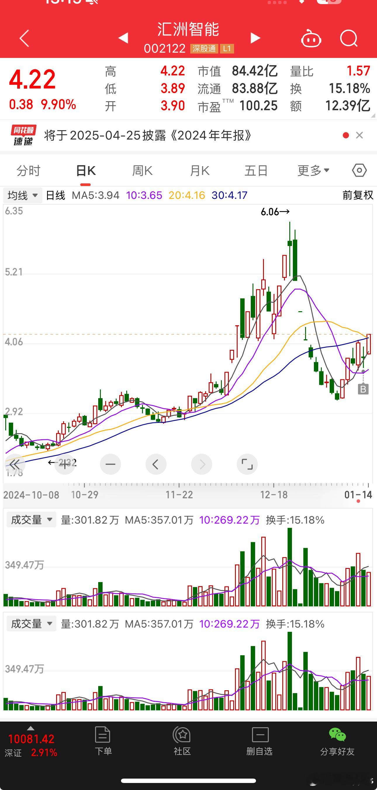Open the 2024年年报 disclosure notice
Viewport: 377px width, 790px height.
point(148,135)
